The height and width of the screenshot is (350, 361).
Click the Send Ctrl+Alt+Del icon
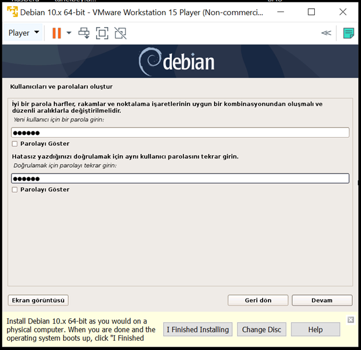point(84,33)
